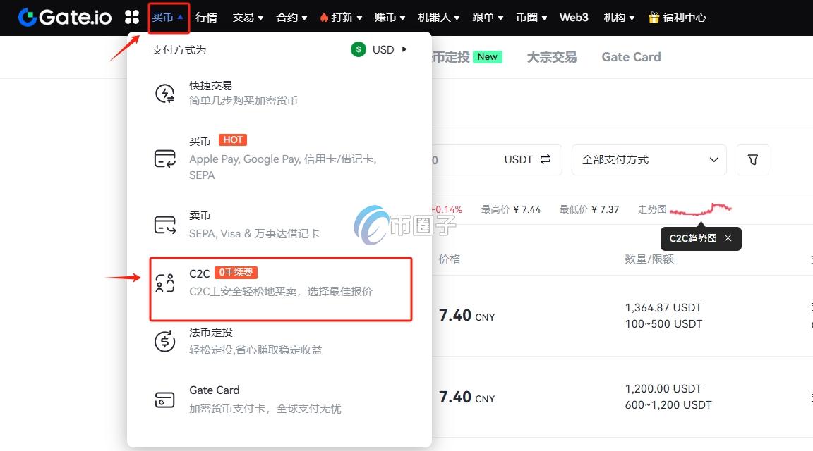813x451 pixels.
Task: Click the Gate Card card icon
Action: (x=164, y=398)
